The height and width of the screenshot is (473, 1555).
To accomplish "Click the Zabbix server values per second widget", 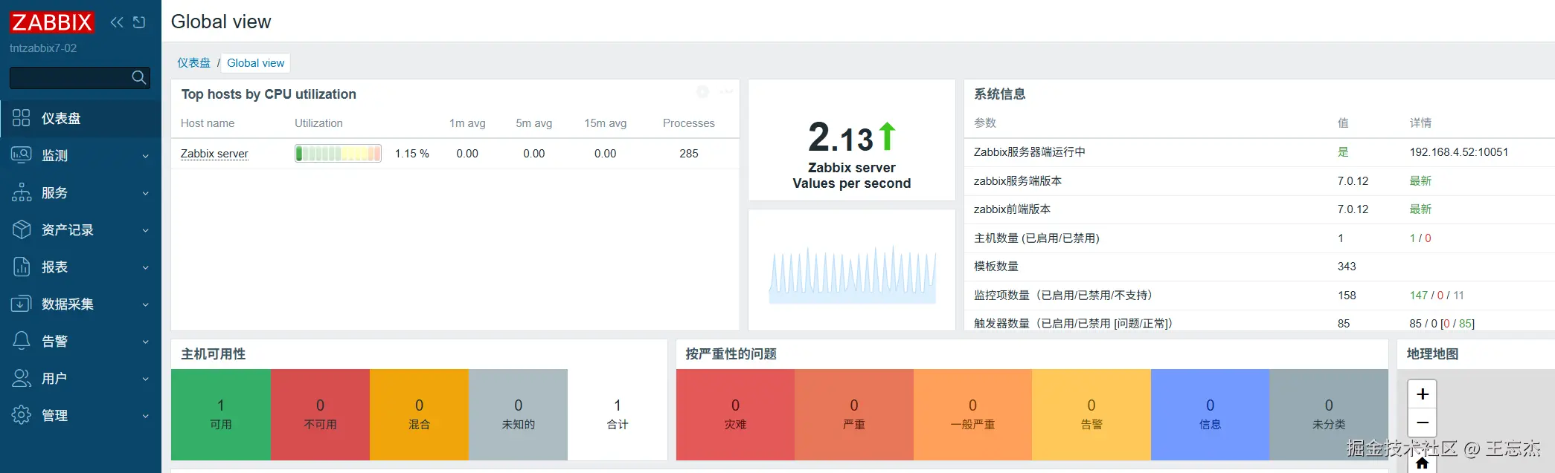I will point(851,140).
